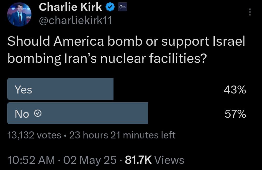Click the blue verified checkmark badge
262x170 pixels.
point(110,7)
